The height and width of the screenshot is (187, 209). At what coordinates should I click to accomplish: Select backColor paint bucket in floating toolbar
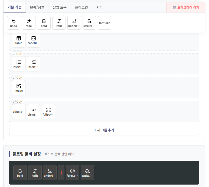87,173
